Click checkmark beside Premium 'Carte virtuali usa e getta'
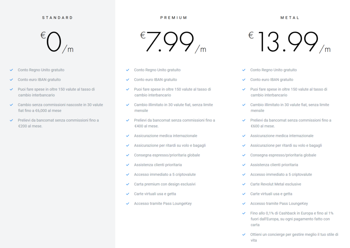Screen dimensions: 350x248 (x=128, y=194)
